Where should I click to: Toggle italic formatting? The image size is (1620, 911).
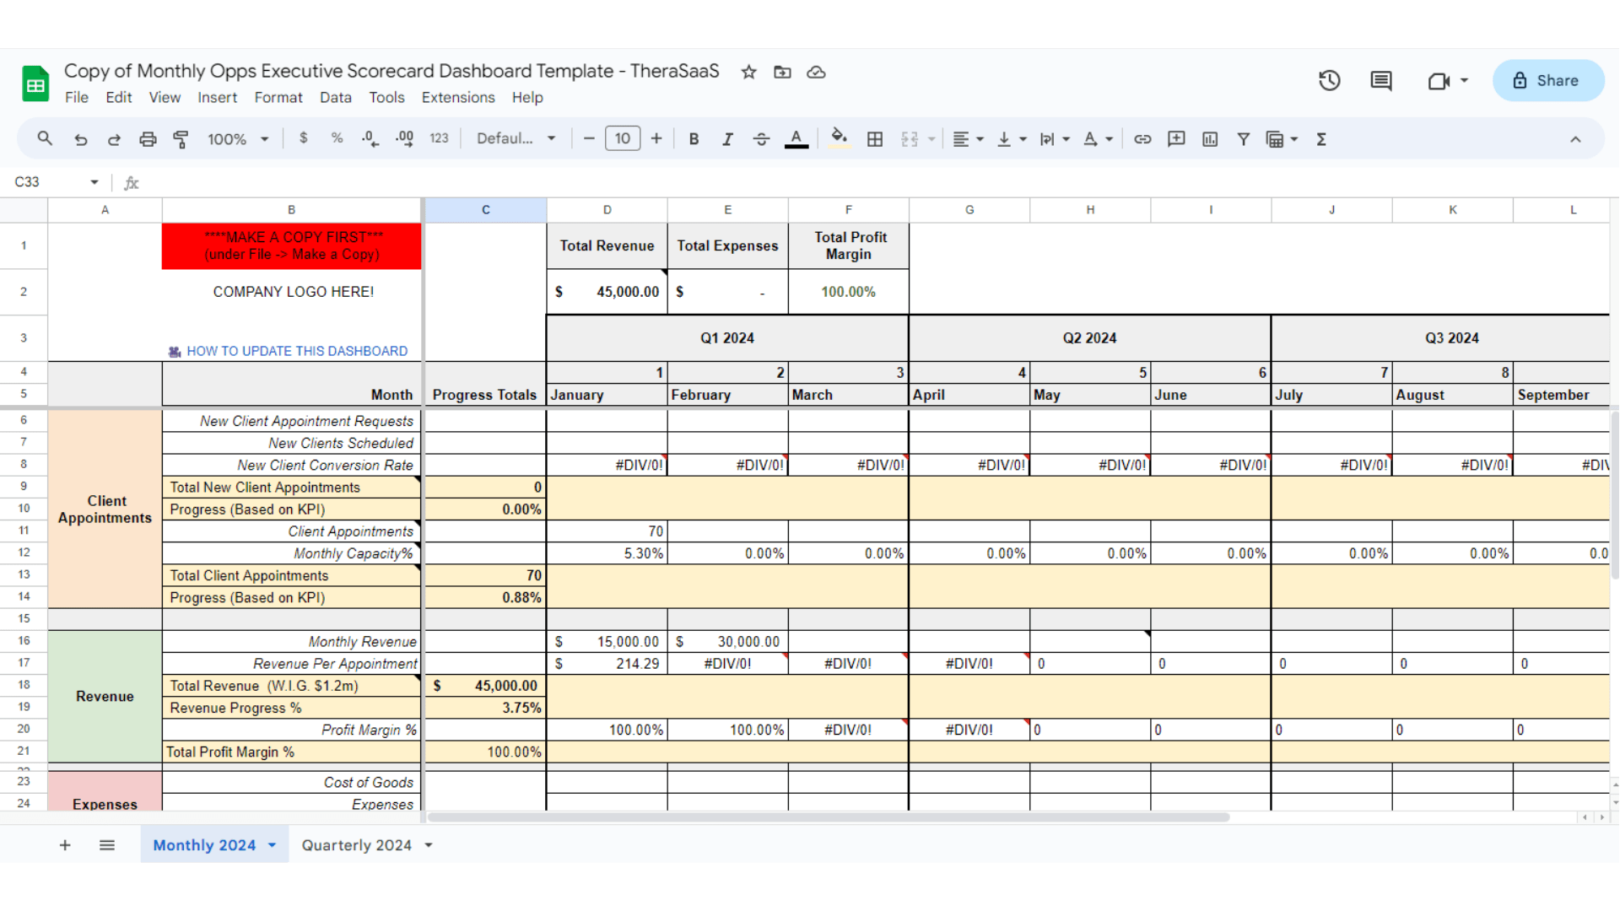click(727, 138)
